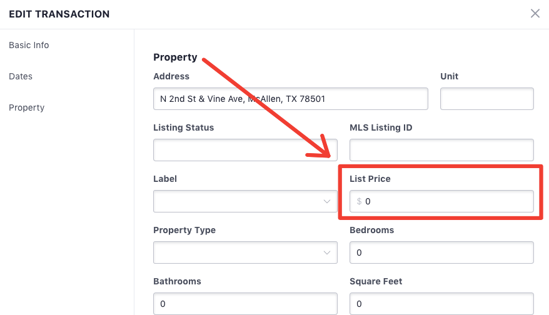This screenshot has height=315, width=549.
Task: Go to the Basic Info section
Action: point(29,45)
